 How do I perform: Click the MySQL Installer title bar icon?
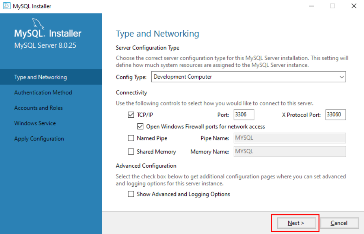(6, 6)
